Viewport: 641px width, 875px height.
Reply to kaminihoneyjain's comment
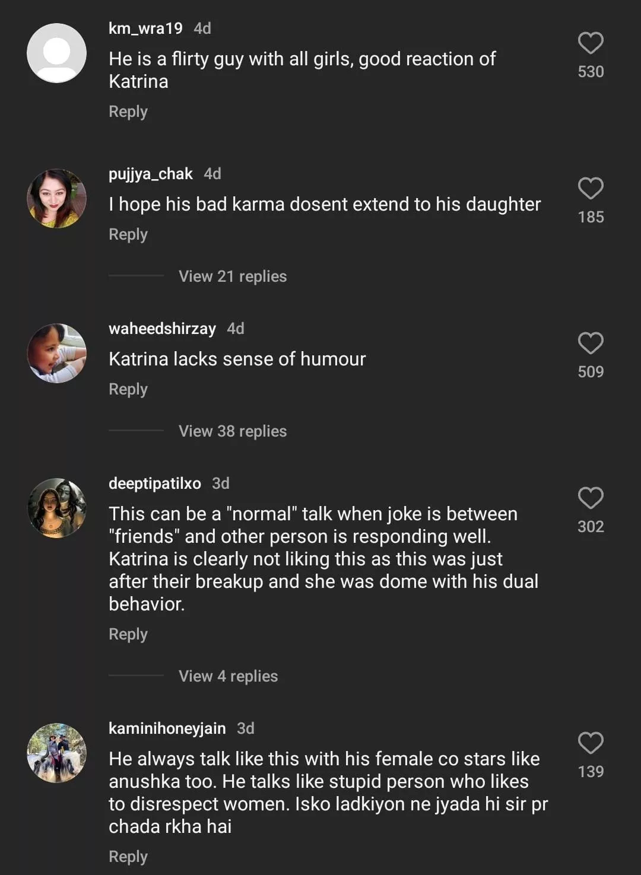(x=128, y=857)
